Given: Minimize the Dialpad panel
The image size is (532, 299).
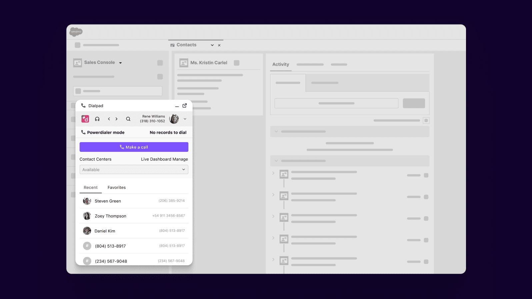Looking at the screenshot, I should click(x=177, y=106).
